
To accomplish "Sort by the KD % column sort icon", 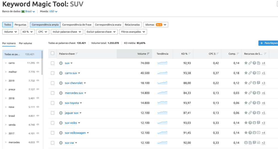I will (190, 54).
